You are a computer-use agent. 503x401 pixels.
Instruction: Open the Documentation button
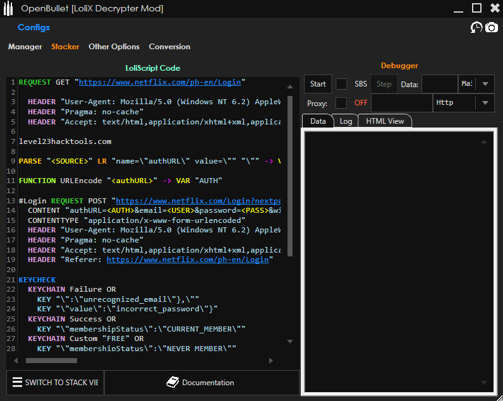tap(202, 383)
